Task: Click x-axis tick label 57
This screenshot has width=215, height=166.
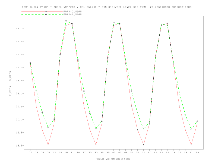Action: (x=144, y=152)
